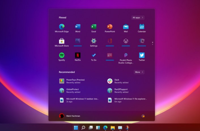Expand Recommended items with the More button
The width and height of the screenshot is (200, 131).
pyautogui.click(x=139, y=72)
